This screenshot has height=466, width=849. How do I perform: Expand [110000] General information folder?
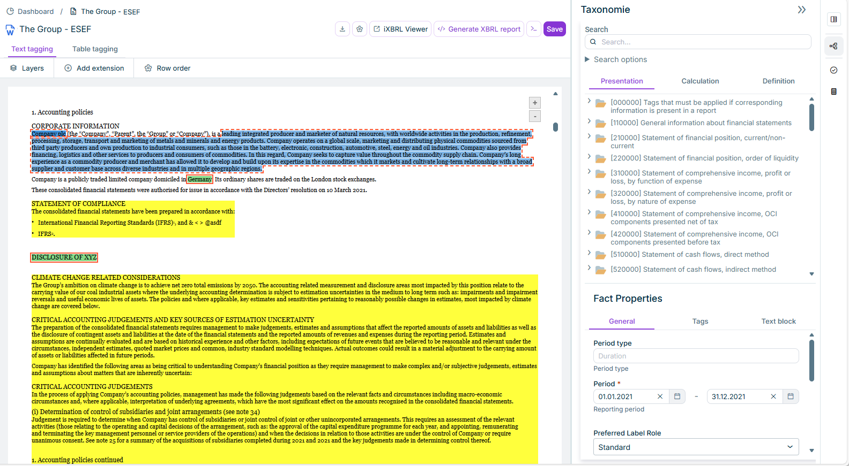(589, 121)
